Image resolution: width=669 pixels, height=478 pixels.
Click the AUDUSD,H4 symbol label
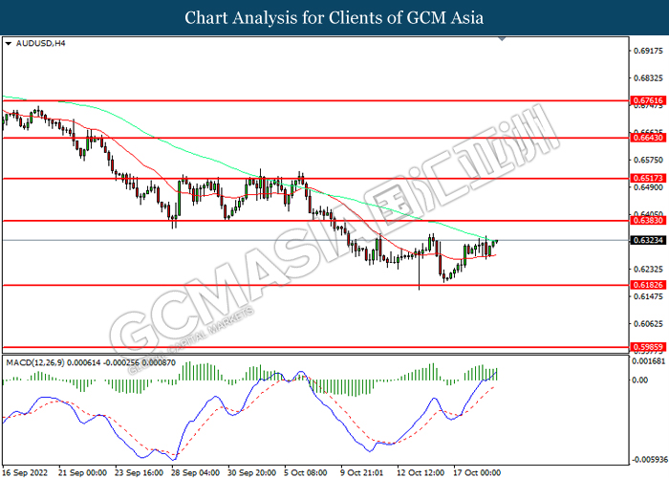tap(40, 43)
